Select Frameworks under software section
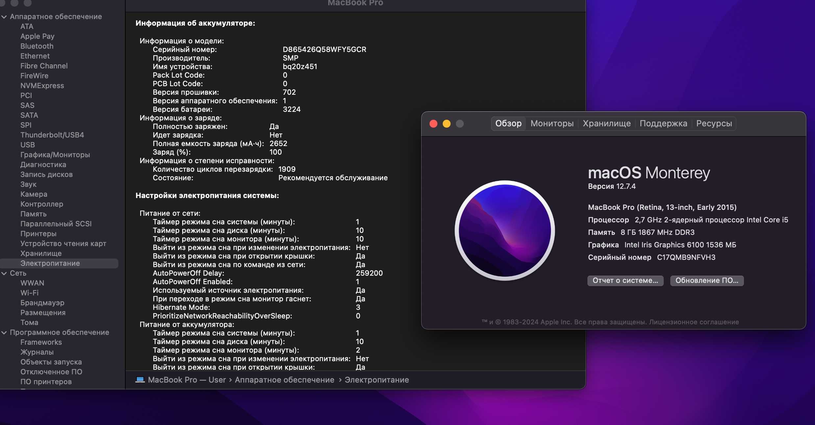Screen dimensions: 815x425 click(41, 342)
